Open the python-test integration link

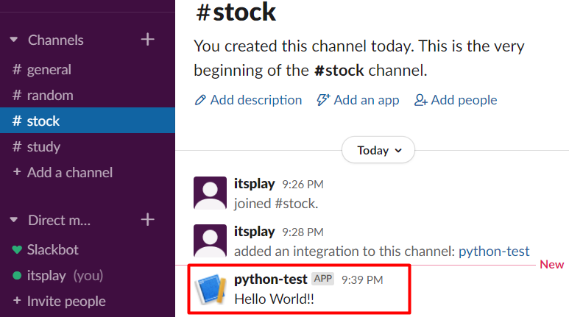(494, 251)
